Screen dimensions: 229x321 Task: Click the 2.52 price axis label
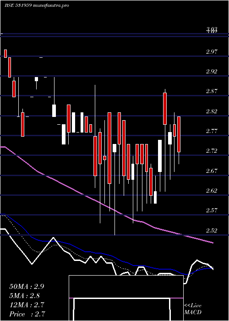(x=212, y=231)
